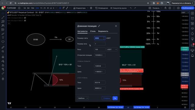This screenshot has height=110, width=195.
Task: Edit the Открытие позиции price field
Action: click(100, 55)
